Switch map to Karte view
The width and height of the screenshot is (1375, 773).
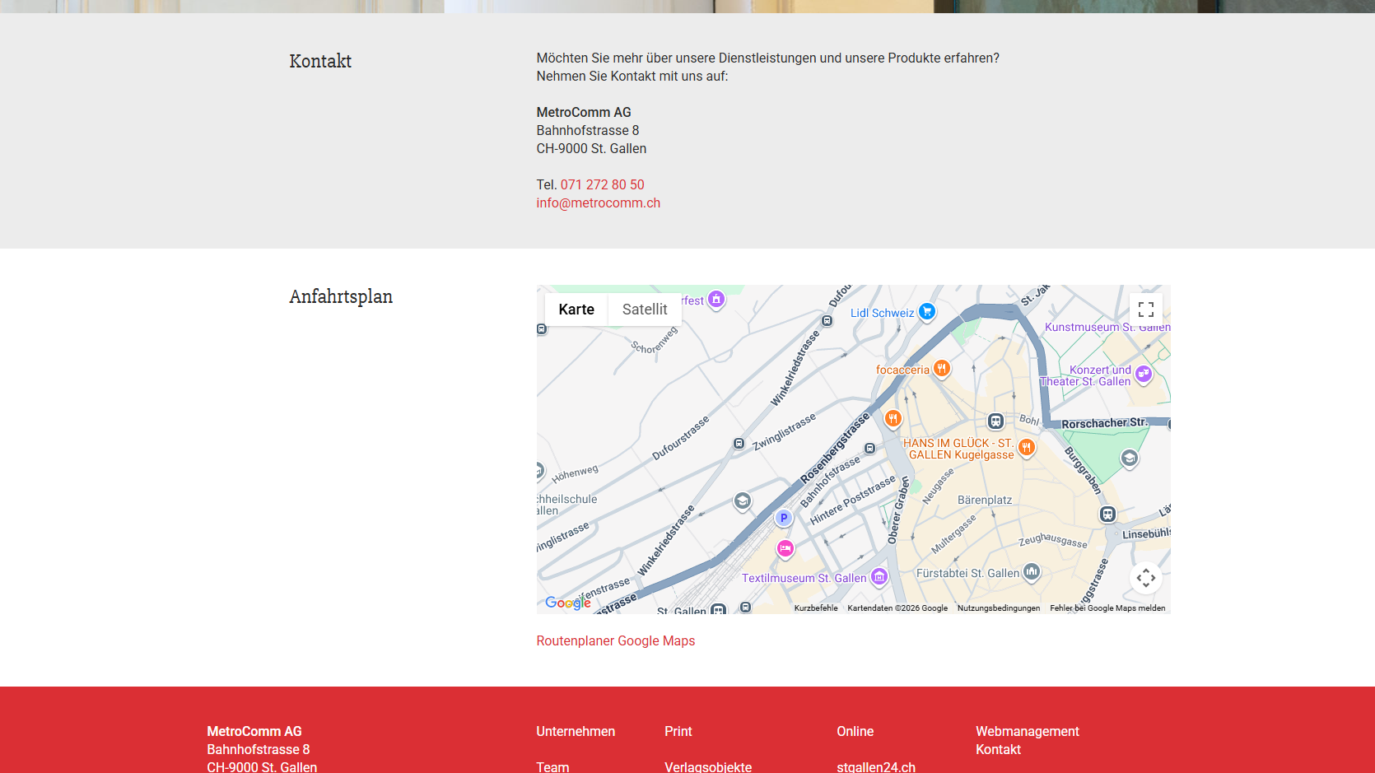click(576, 310)
